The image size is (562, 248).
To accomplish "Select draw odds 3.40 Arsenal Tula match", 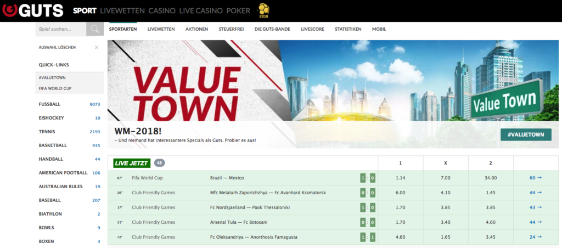I will coord(446,222).
